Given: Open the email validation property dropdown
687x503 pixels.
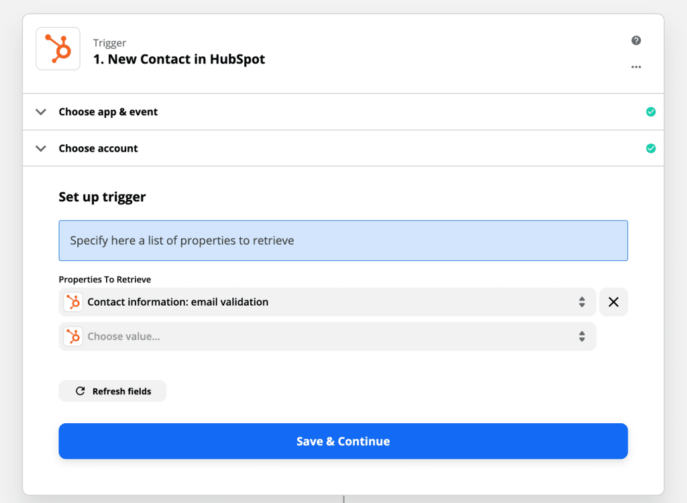Looking at the screenshot, I should tap(327, 302).
